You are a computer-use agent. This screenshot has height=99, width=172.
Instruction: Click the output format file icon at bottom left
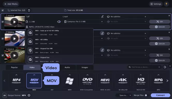pos(5,95)
